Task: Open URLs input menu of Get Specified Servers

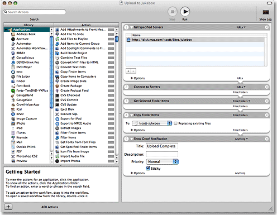Action: [x=241, y=27]
